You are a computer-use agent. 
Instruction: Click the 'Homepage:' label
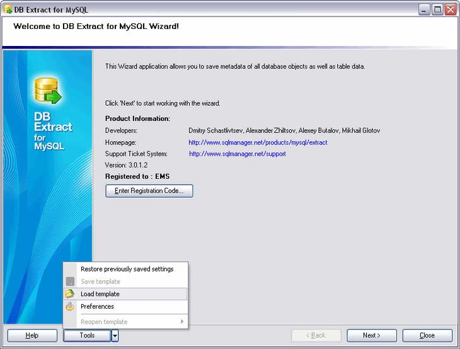[x=120, y=142]
